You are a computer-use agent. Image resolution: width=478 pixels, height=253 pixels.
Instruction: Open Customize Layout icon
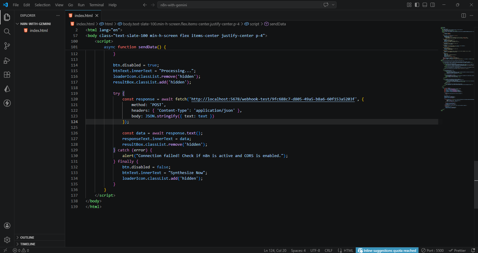coord(409,5)
